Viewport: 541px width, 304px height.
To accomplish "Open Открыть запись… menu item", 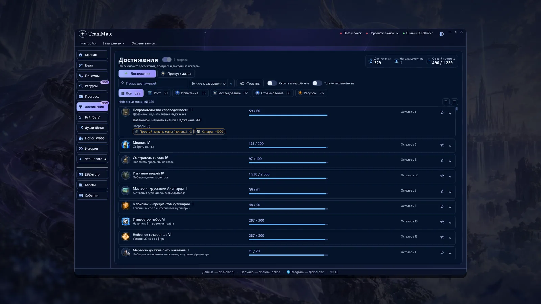I will (144, 43).
